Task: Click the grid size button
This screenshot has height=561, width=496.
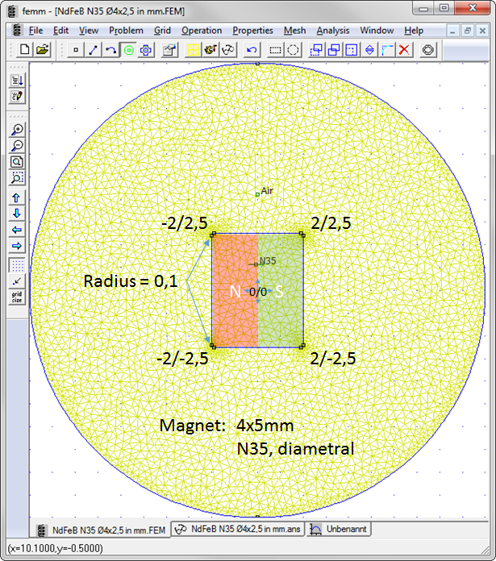Action: pyautogui.click(x=17, y=297)
